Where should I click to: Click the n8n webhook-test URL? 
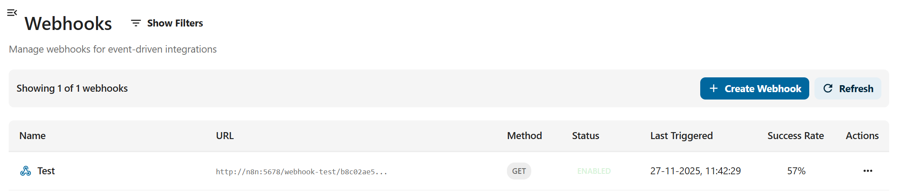tap(301, 172)
